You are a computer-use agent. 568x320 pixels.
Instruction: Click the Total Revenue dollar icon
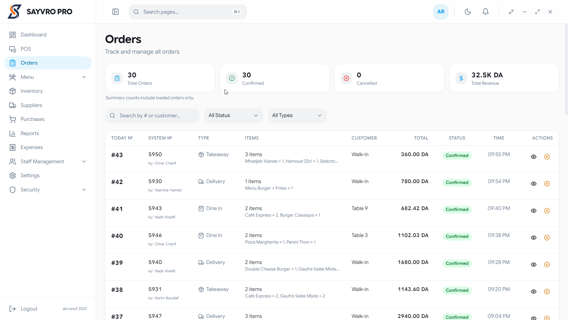click(x=461, y=78)
